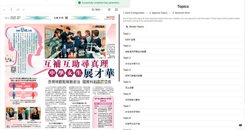Edit the Topic 1 field iGEM 金獎

click(183, 40)
